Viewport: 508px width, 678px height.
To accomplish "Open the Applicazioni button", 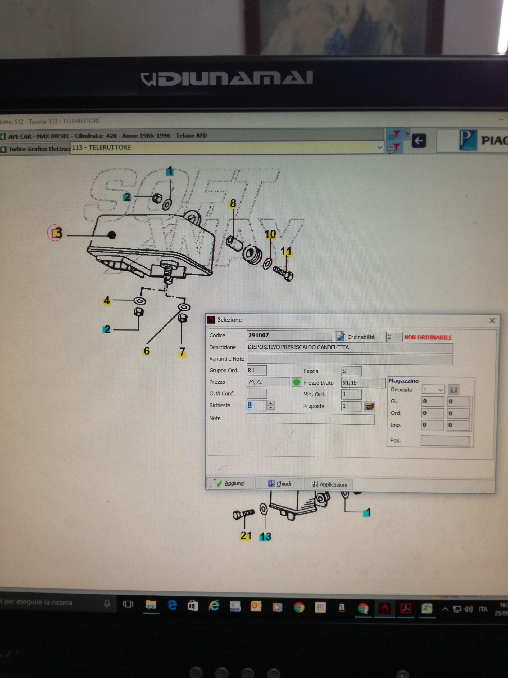I will (x=329, y=484).
